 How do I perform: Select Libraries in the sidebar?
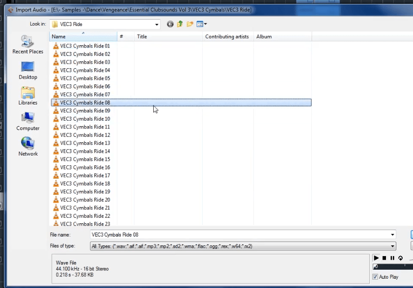(x=28, y=96)
